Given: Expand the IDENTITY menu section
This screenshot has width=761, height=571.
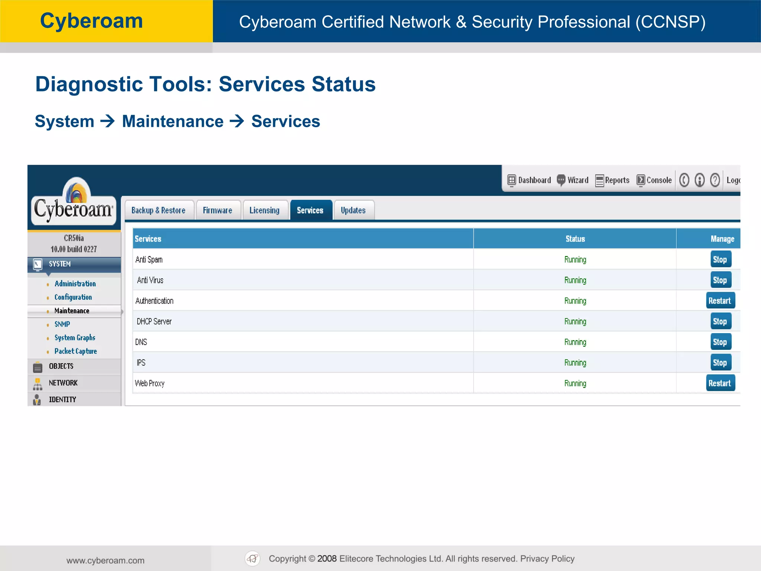Looking at the screenshot, I should pos(74,400).
